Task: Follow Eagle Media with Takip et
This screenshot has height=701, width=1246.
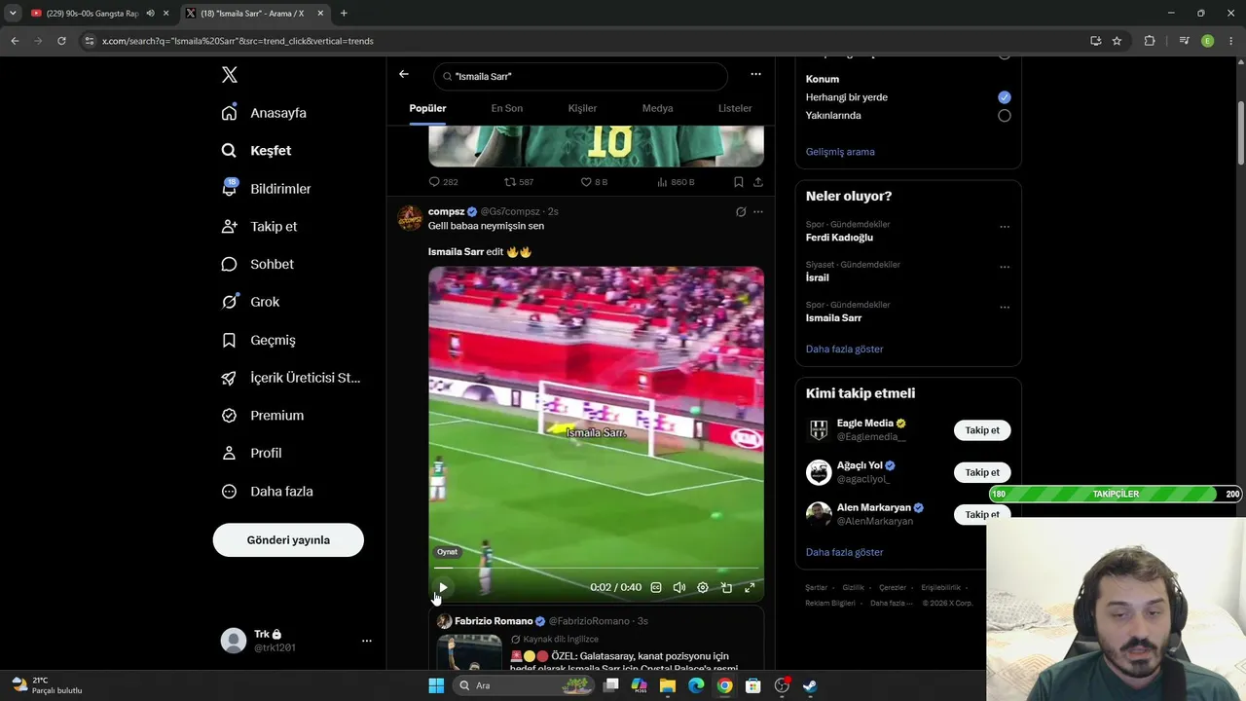Action: click(982, 430)
